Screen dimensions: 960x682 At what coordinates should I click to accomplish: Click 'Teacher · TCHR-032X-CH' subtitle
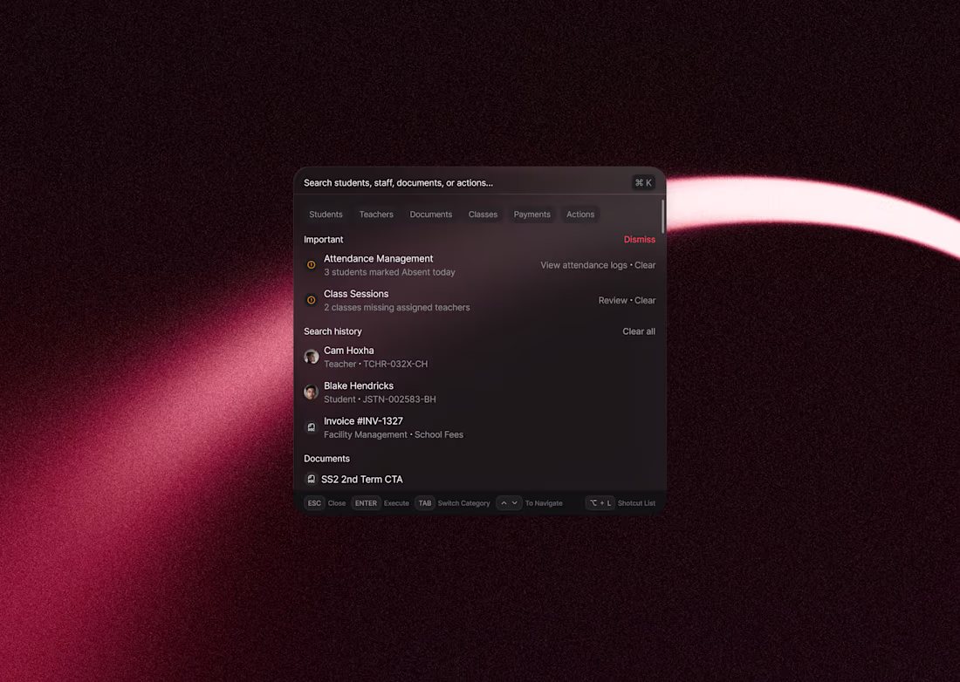[x=375, y=364]
